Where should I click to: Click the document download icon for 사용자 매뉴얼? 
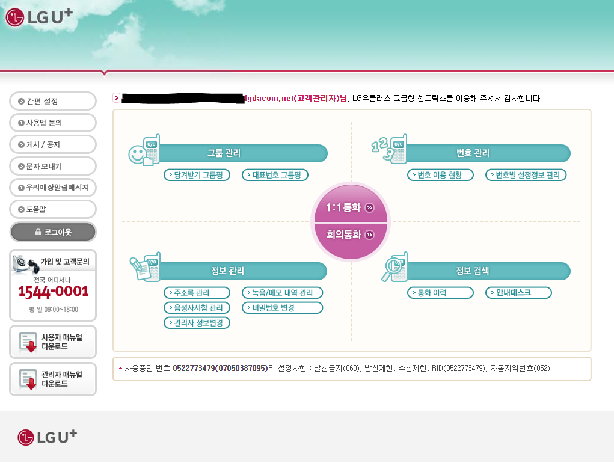tap(28, 342)
